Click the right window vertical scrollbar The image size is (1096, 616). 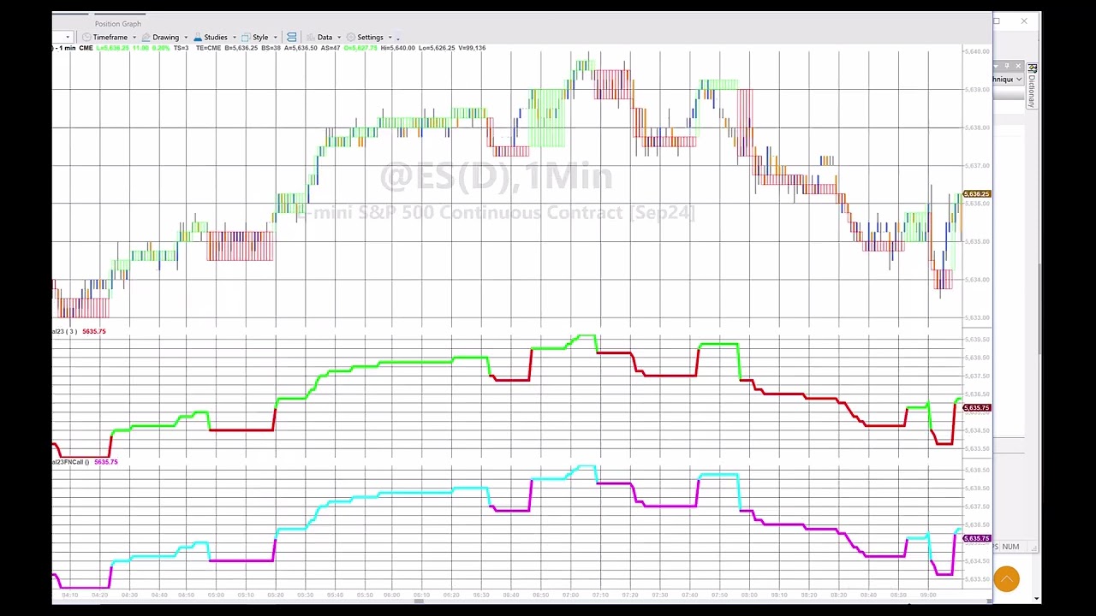[x=1039, y=308]
